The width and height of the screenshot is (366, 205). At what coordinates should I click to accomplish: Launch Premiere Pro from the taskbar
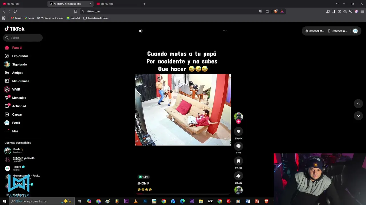[x=126, y=201]
